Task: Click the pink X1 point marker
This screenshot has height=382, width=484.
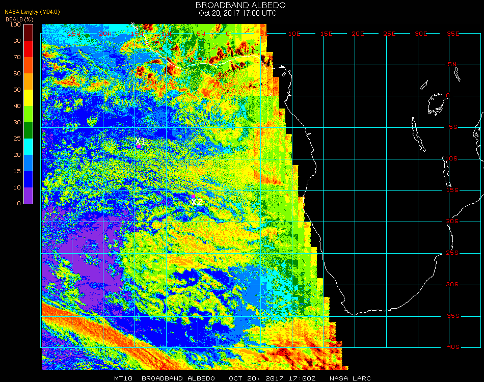Action: [x=139, y=147]
